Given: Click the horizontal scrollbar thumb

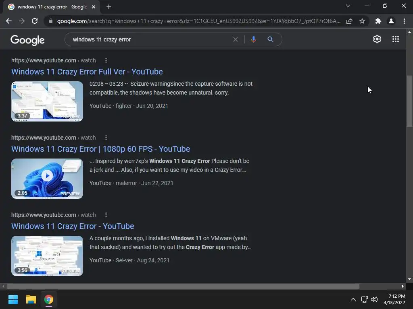Looking at the screenshot, I should click(183, 286).
